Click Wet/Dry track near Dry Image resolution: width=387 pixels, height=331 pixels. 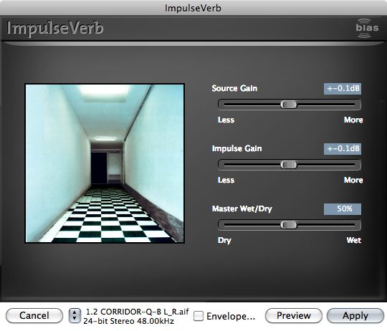(234, 225)
